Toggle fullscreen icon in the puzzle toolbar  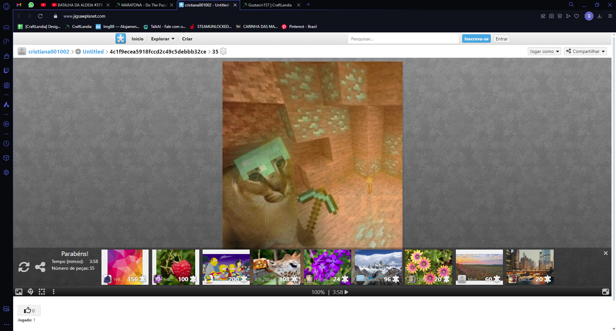point(605,292)
